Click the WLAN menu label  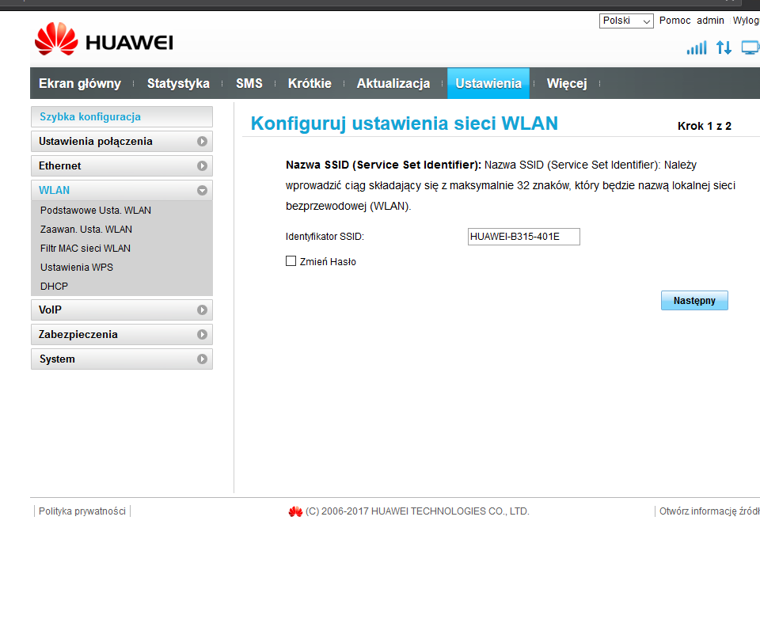coord(55,191)
